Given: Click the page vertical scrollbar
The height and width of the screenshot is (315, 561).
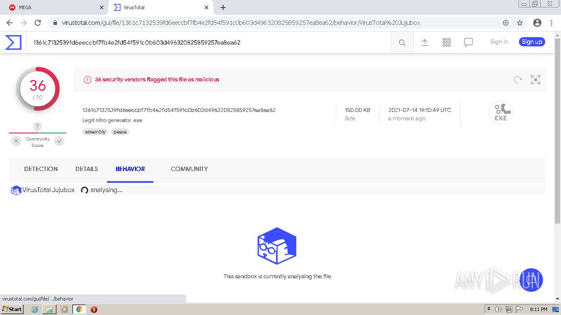Looking at the screenshot, I should 557,131.
